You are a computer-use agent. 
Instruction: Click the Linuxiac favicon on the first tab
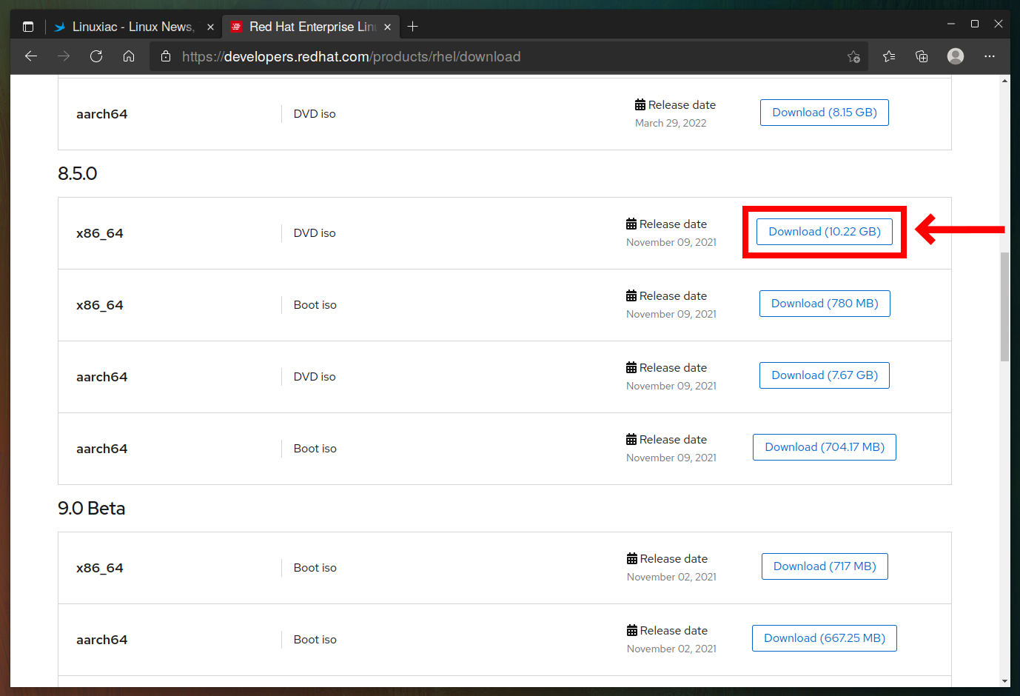click(58, 26)
